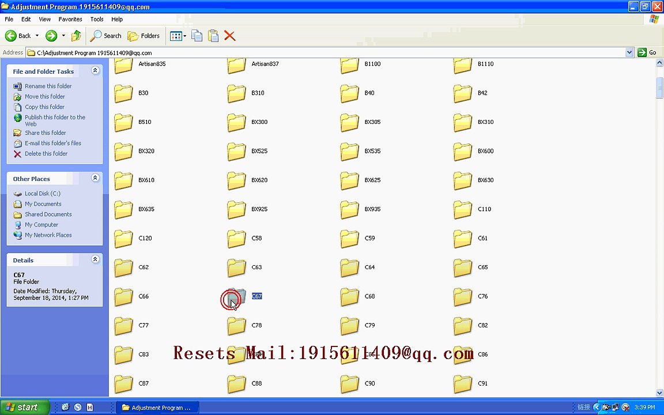Click the Paste clipboard toolbar icon
The image size is (664, 415).
(x=213, y=36)
